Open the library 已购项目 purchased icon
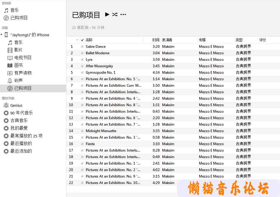 click(x=6, y=18)
